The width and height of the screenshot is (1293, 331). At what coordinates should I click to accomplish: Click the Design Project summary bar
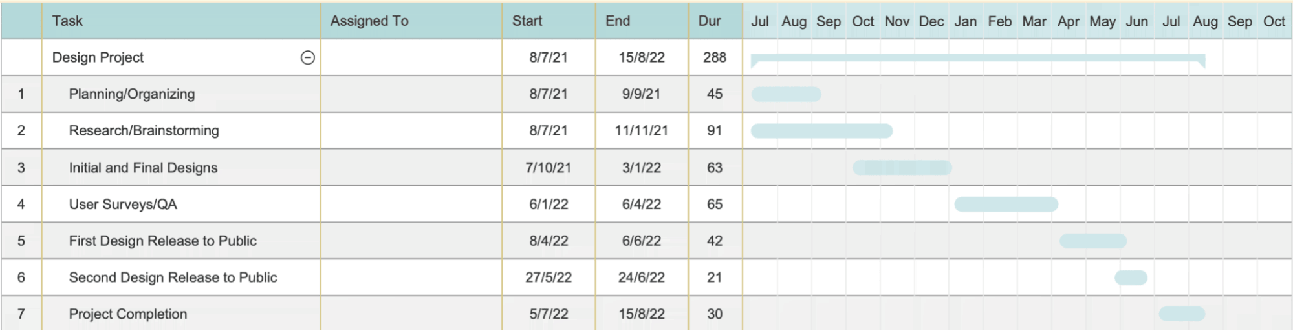977,58
